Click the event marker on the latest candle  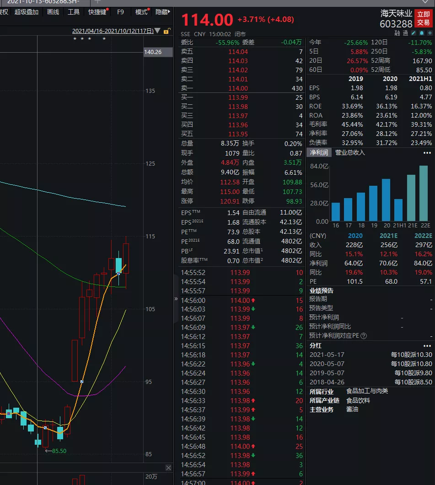click(x=118, y=274)
